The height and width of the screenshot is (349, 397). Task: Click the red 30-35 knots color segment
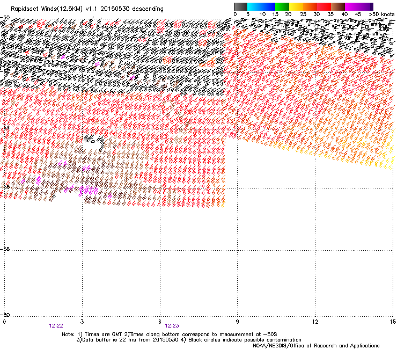click(324, 6)
